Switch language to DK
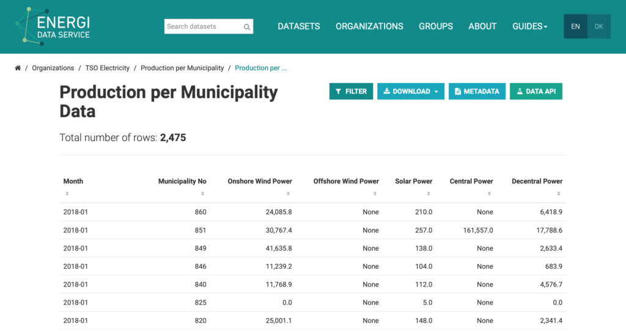The image size is (626, 331). coord(598,26)
